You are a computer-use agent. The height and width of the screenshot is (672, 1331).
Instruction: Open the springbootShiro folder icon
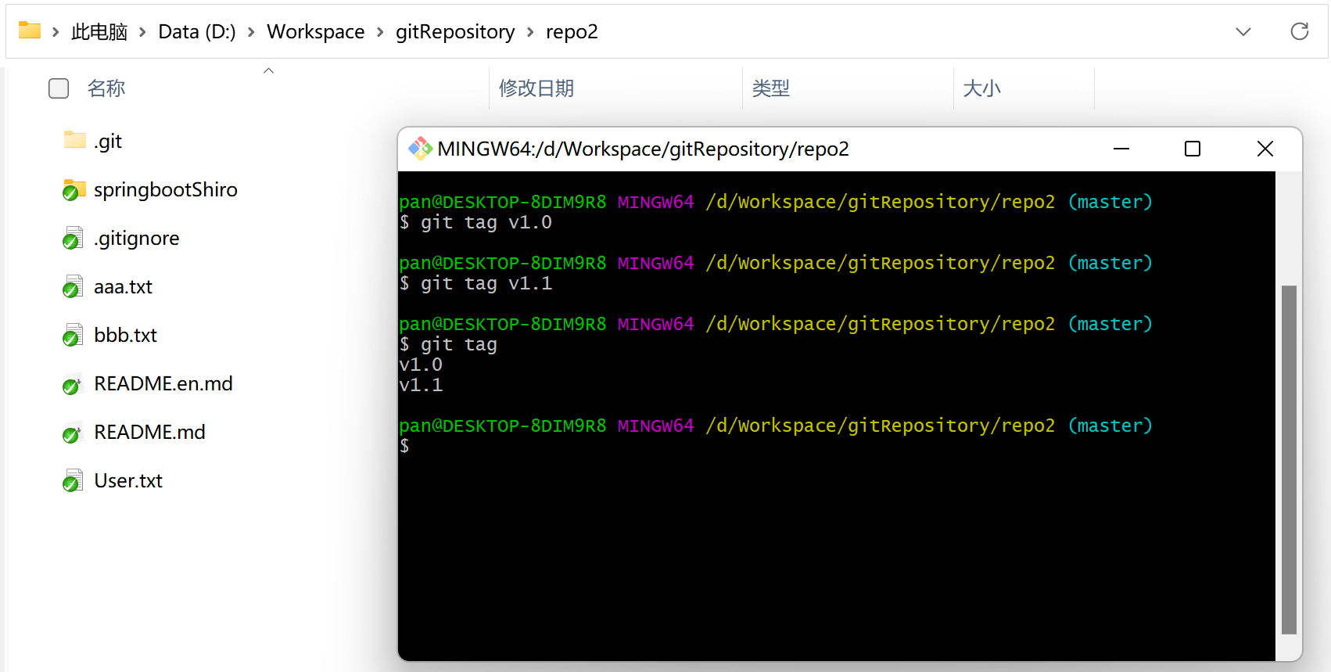tap(74, 189)
